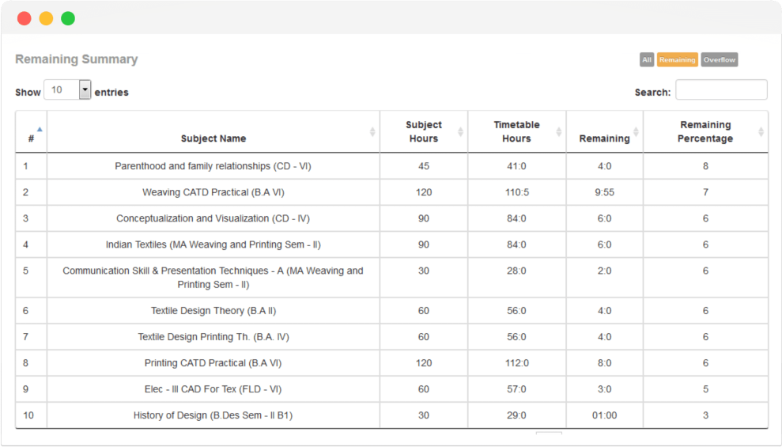This screenshot has width=782, height=447.
Task: Maximize window with green button
Action: 68,18
